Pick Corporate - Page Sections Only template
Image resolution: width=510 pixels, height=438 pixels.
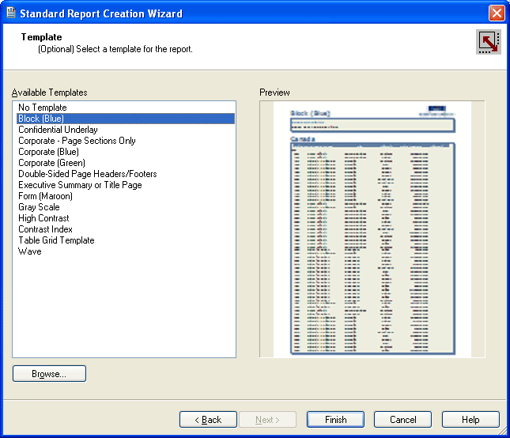77,141
